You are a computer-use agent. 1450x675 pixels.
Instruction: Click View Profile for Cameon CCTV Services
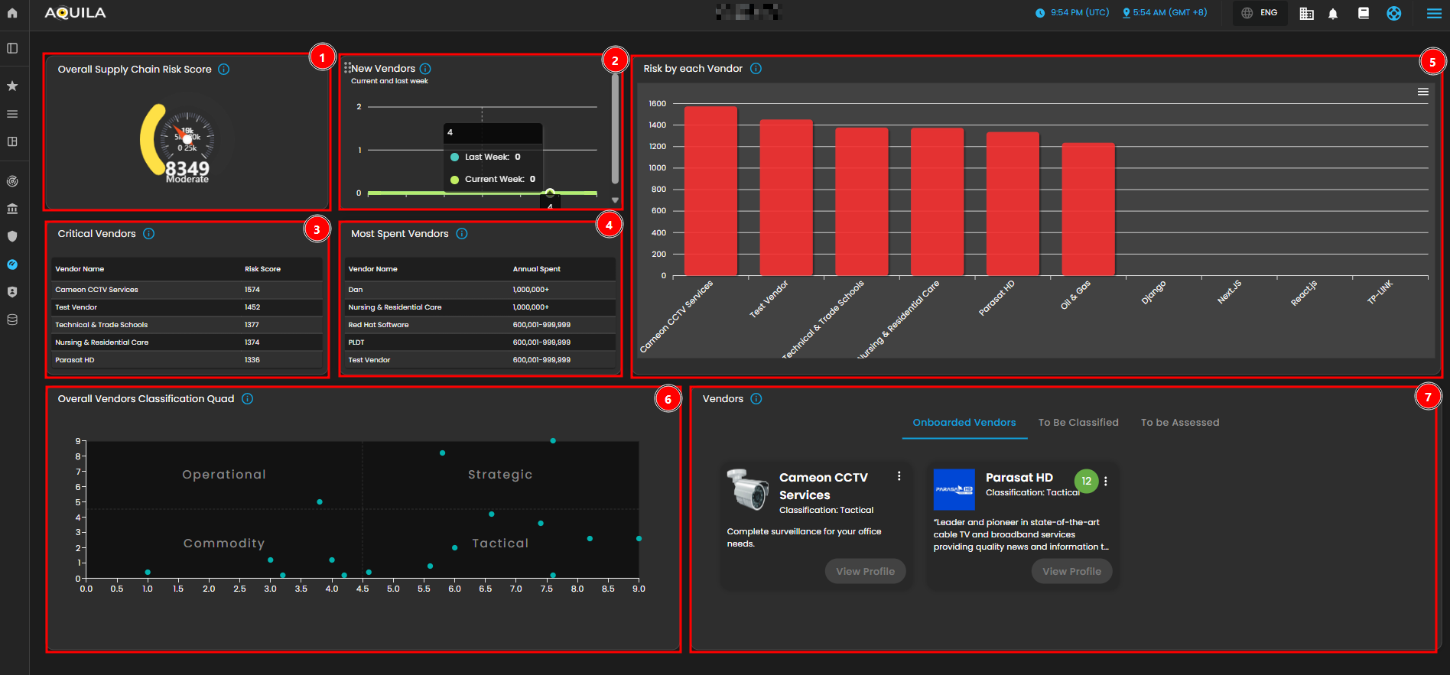(865, 571)
